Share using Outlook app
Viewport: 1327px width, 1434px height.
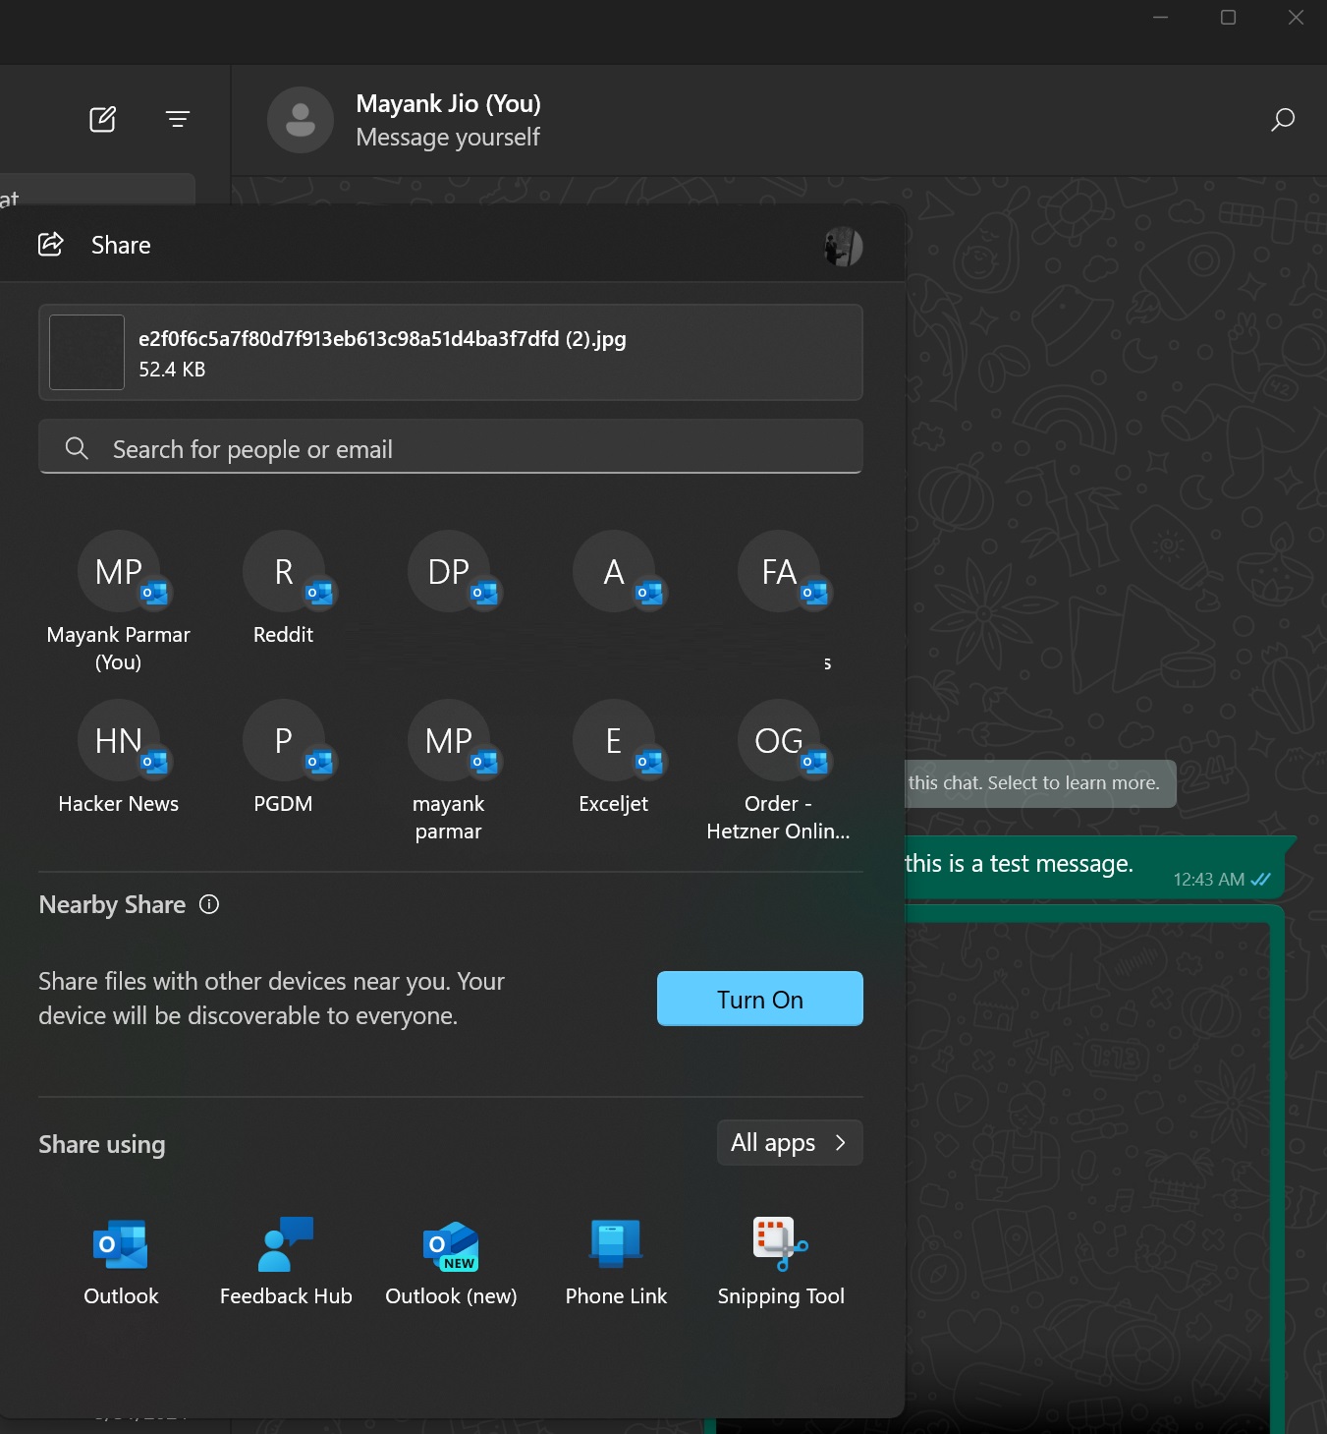tap(121, 1262)
